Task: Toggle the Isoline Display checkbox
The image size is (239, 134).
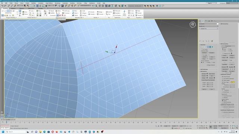Action: [x=223, y=80]
